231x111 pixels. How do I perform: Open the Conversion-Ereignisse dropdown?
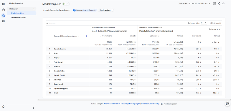point(57,10)
